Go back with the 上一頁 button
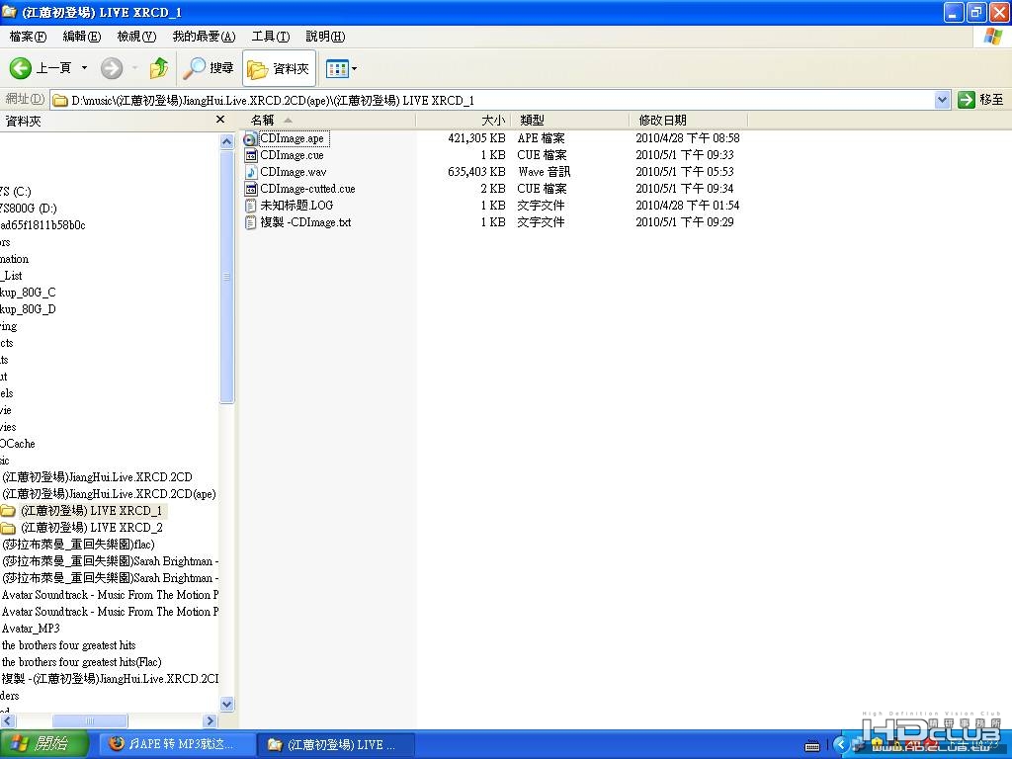 pos(40,68)
